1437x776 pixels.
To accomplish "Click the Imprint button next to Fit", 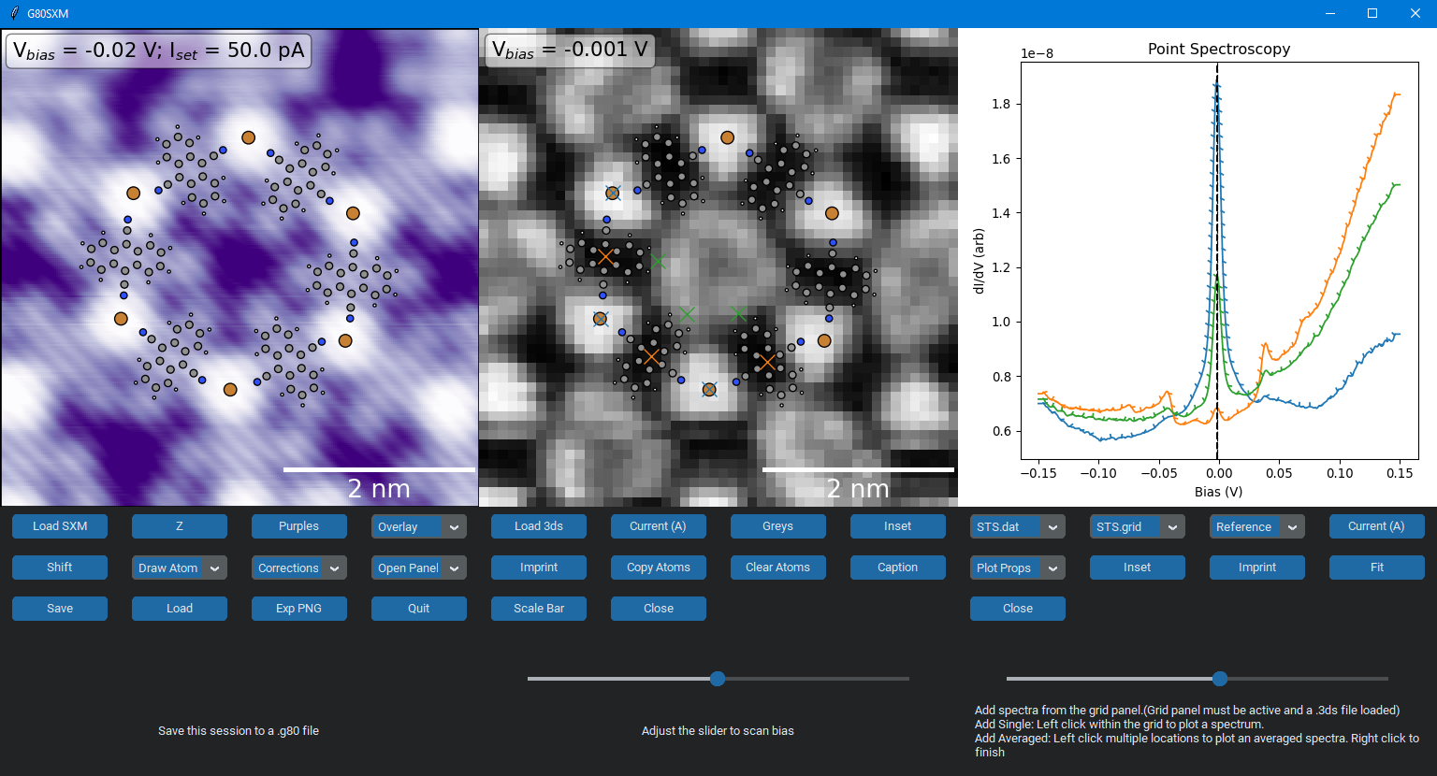I will point(1257,568).
